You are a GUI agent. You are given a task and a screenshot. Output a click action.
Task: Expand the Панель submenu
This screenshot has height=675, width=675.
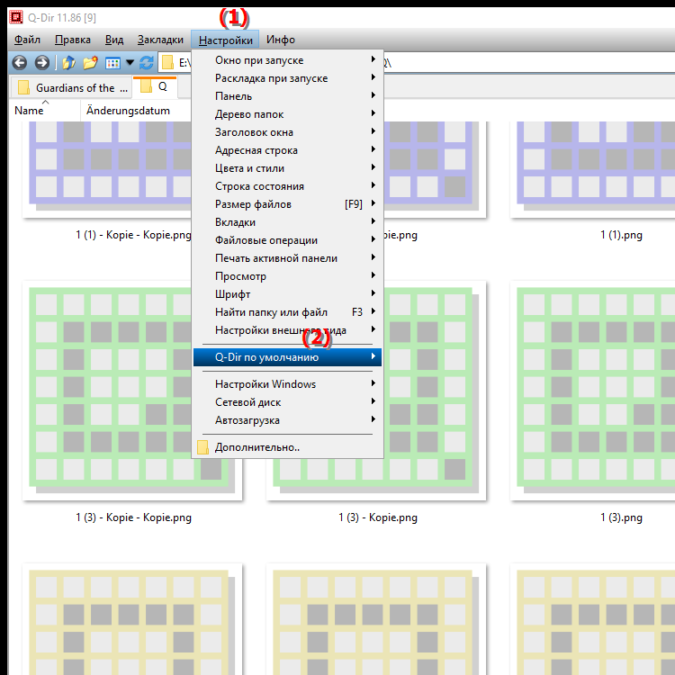(288, 96)
